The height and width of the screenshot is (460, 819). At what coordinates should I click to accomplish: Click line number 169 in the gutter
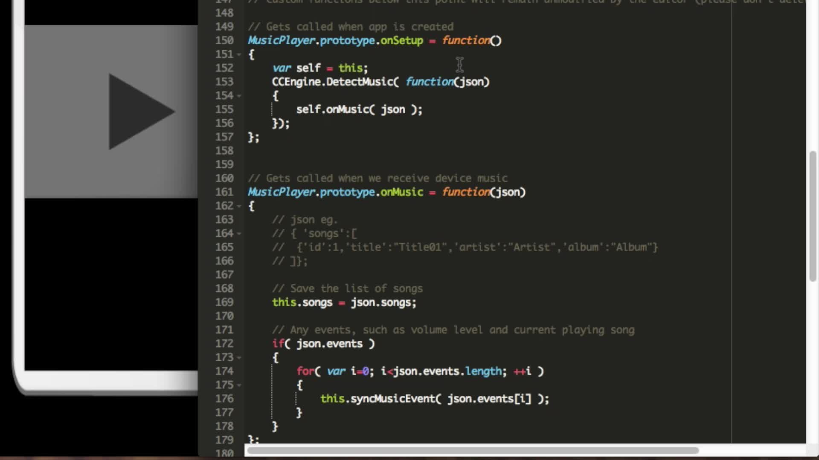(x=226, y=302)
